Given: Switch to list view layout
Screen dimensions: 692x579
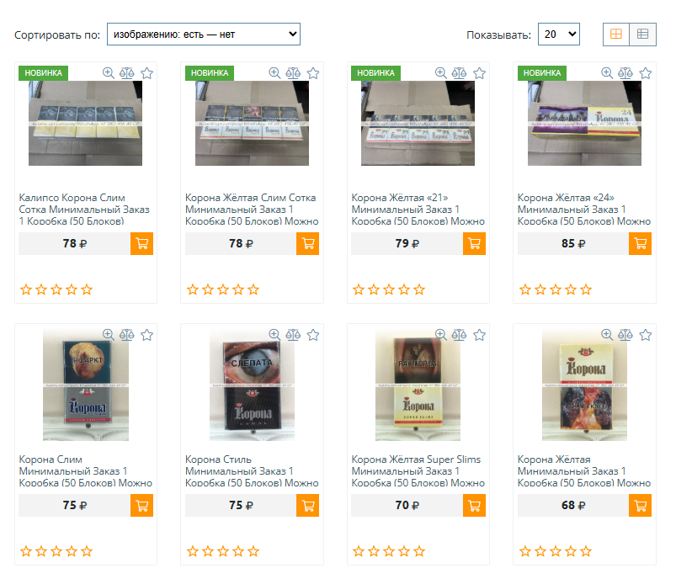Looking at the screenshot, I should (642, 34).
